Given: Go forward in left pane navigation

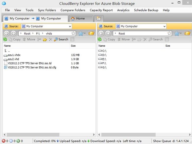Looking at the screenshot, I should pyautogui.click(x=13, y=34).
